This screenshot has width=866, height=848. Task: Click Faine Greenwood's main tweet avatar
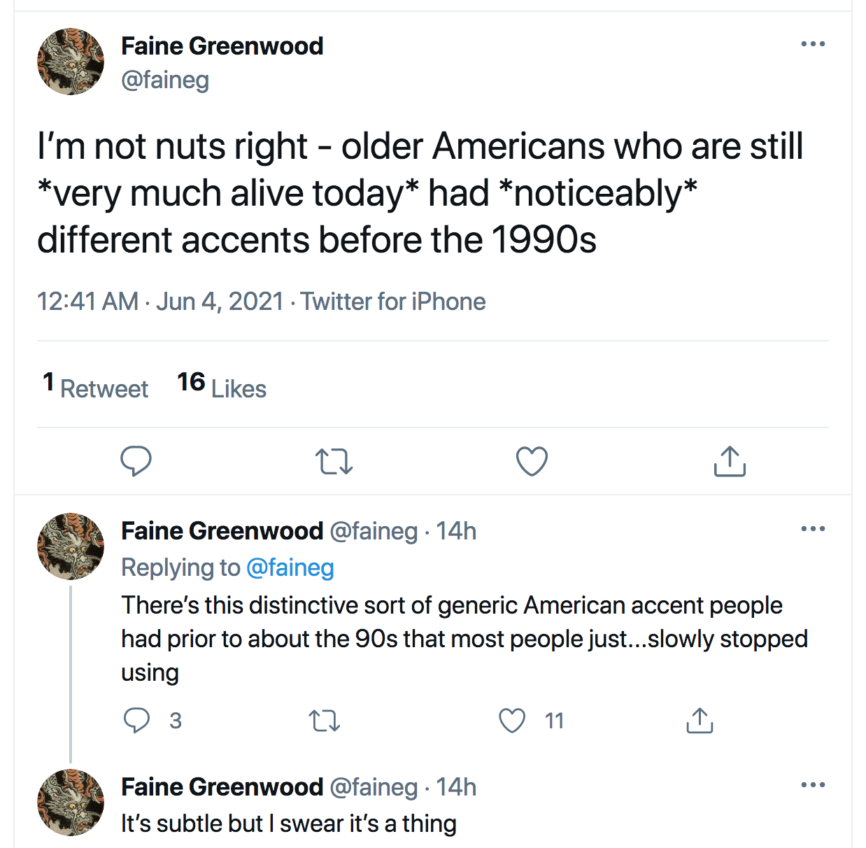coord(71,62)
